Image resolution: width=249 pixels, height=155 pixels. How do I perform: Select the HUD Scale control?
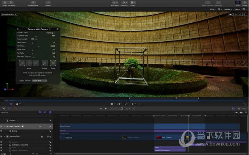53,63
